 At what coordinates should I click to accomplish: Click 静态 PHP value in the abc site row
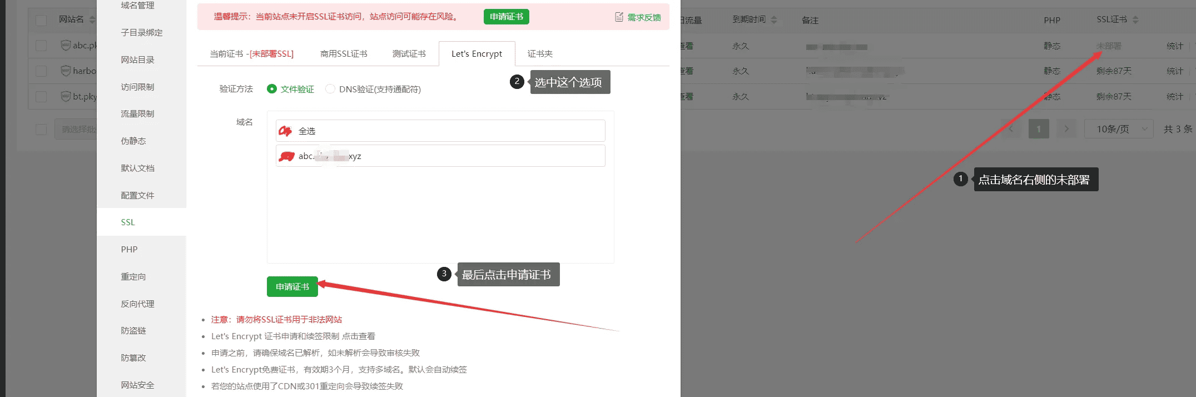[x=1052, y=46]
